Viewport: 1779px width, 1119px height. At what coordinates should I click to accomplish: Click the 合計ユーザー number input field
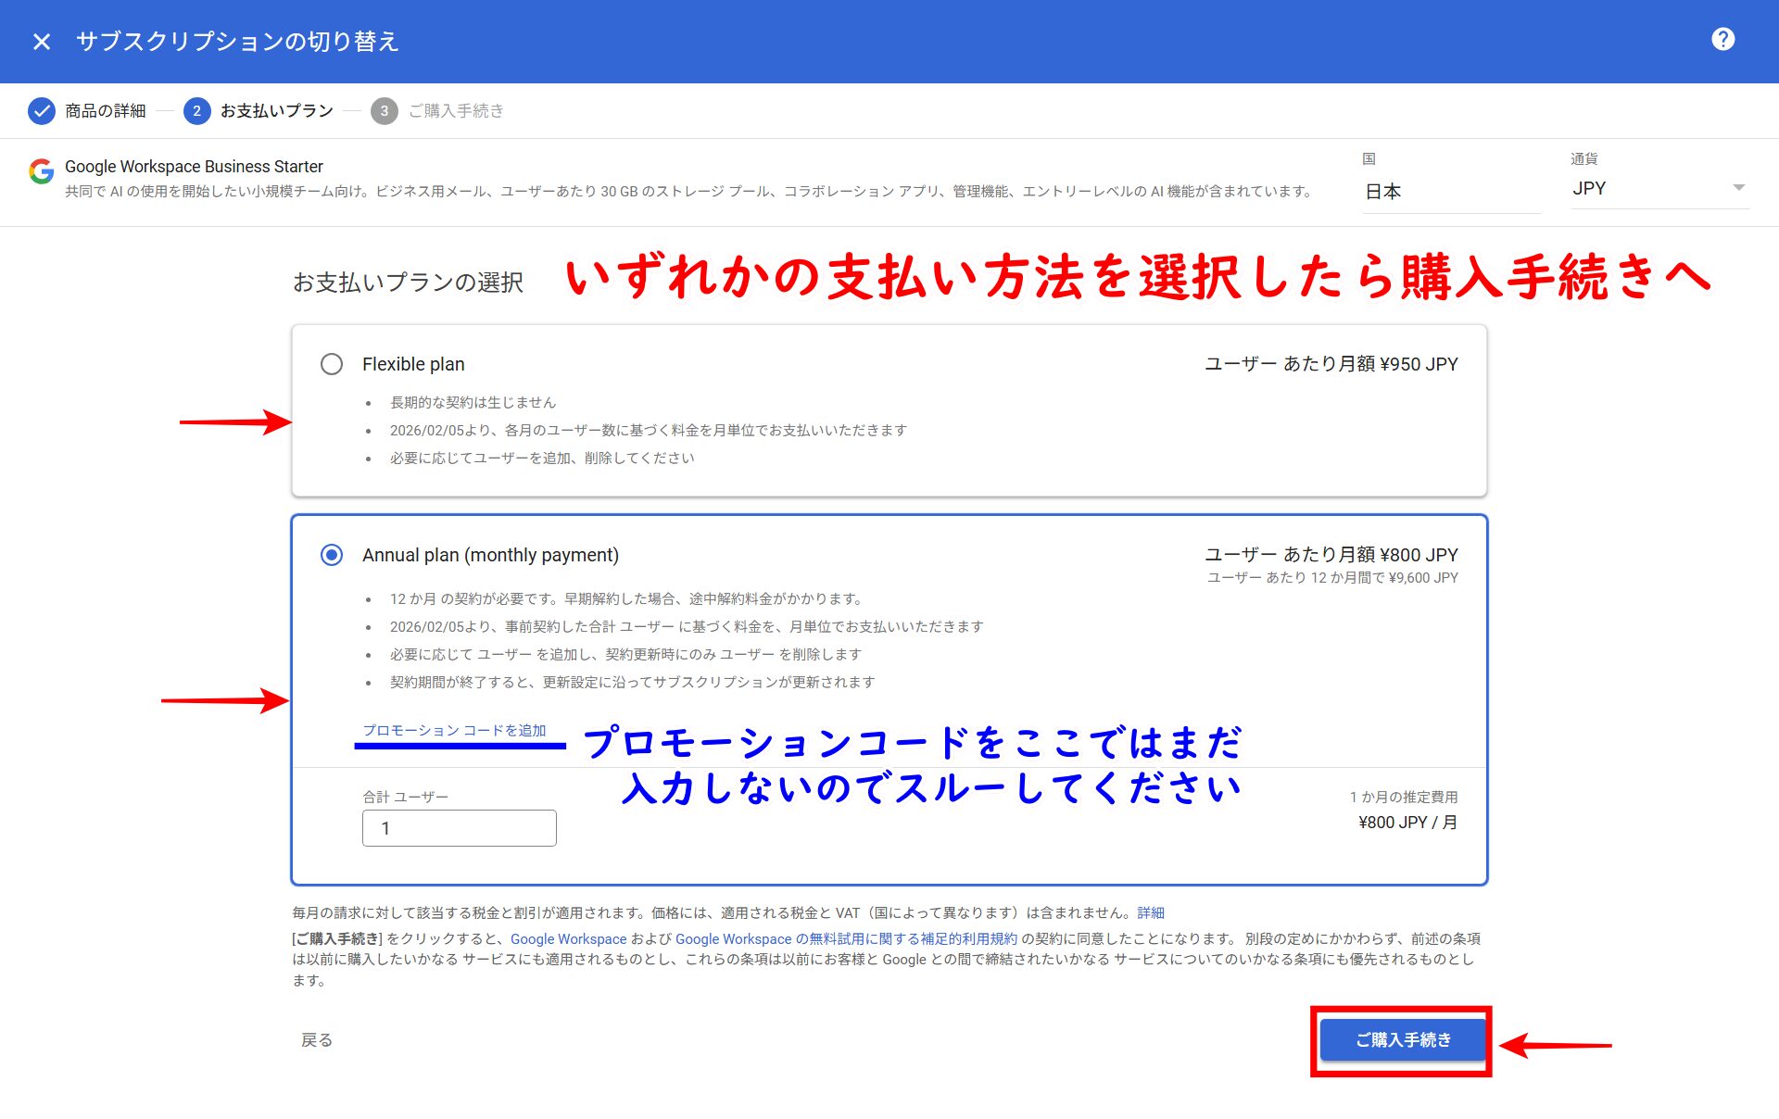click(459, 828)
